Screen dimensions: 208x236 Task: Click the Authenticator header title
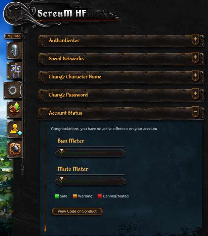tap(64, 41)
